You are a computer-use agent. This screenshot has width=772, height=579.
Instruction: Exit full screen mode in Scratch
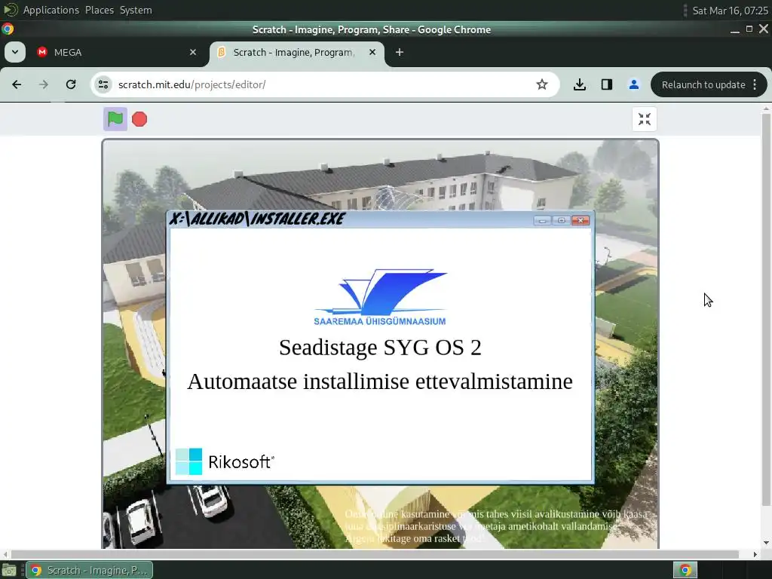coord(644,119)
